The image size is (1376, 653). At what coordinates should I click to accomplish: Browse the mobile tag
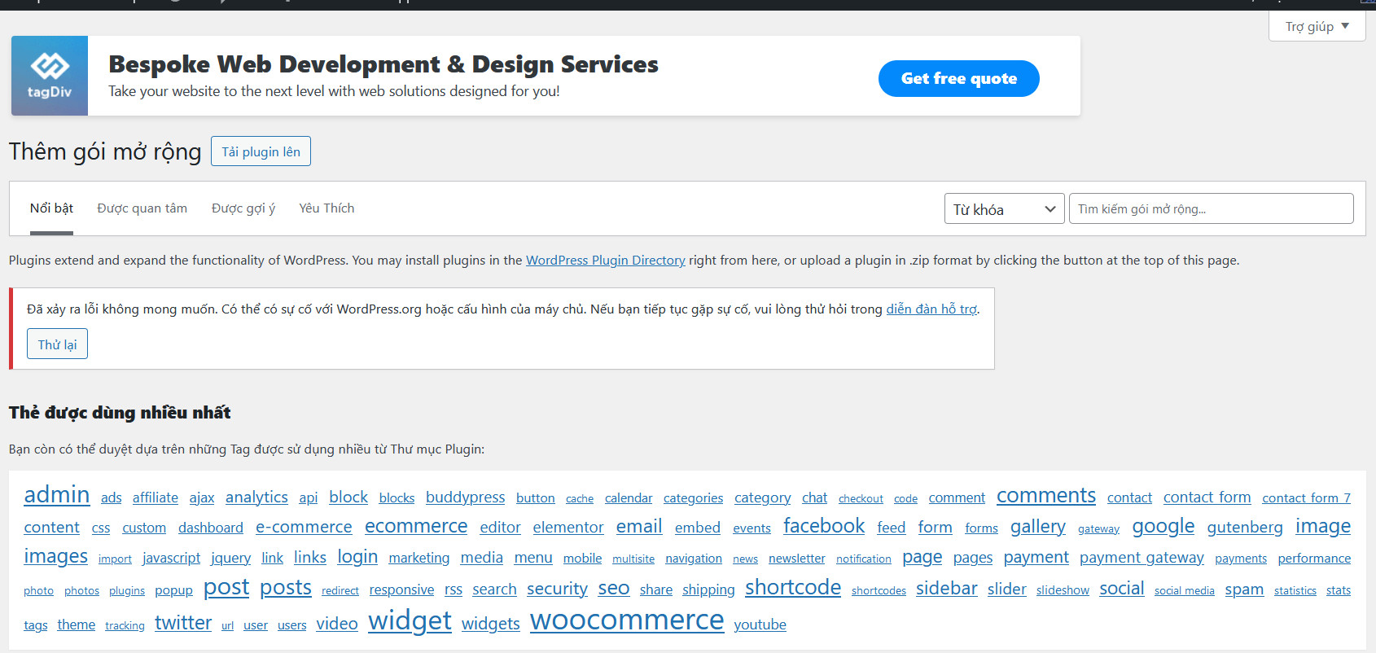pos(582,559)
